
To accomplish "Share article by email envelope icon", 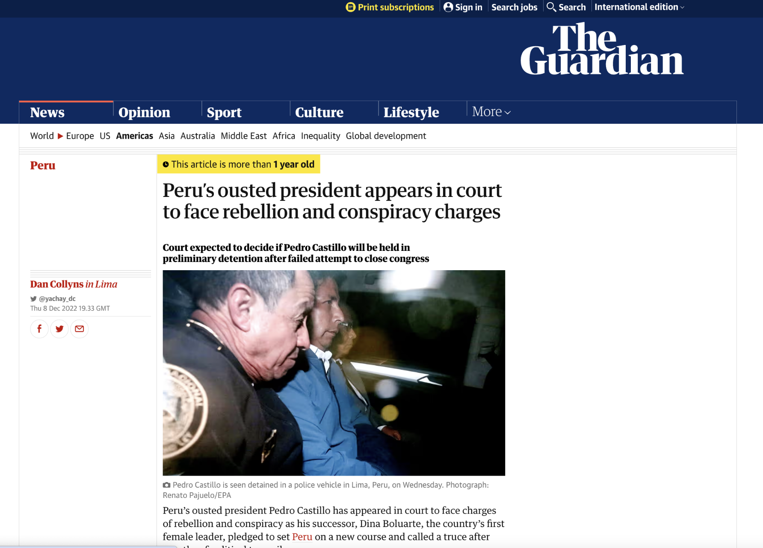I will coord(80,329).
